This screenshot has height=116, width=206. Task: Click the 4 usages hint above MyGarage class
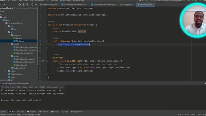pyautogui.click(x=51, y=22)
